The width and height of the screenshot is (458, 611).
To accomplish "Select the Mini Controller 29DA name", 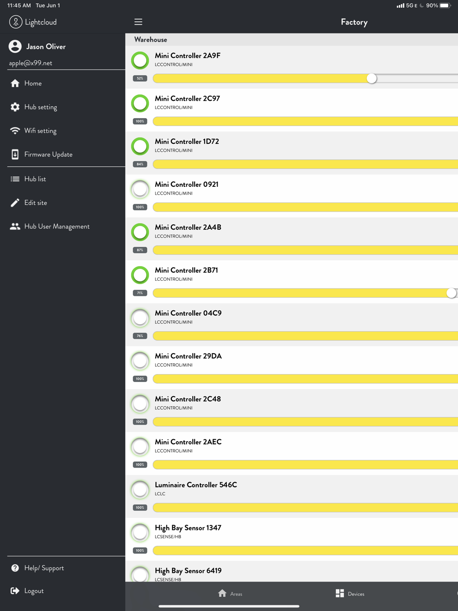I will 188,356.
